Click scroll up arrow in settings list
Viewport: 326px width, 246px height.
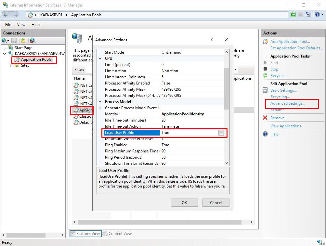tap(227, 52)
